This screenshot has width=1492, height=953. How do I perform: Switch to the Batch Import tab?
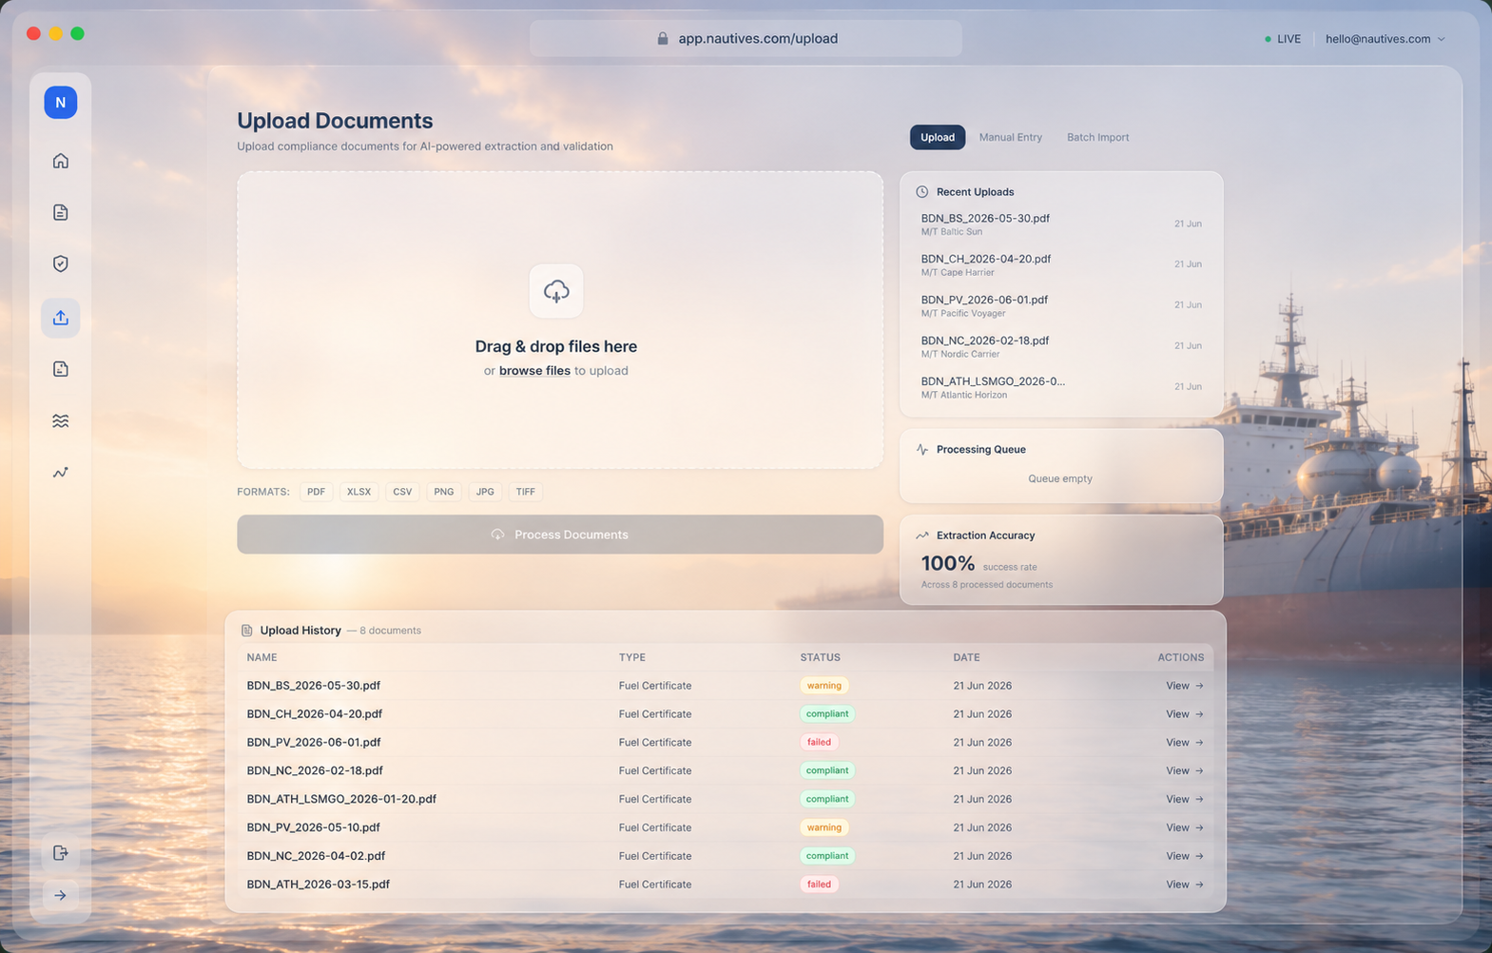coord(1097,137)
